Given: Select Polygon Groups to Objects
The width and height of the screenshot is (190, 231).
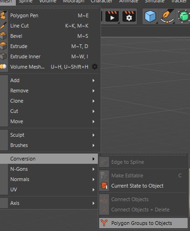Looking at the screenshot, I should 143,223.
